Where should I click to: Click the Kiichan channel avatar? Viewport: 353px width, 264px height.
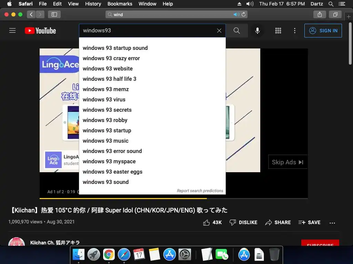click(x=17, y=242)
